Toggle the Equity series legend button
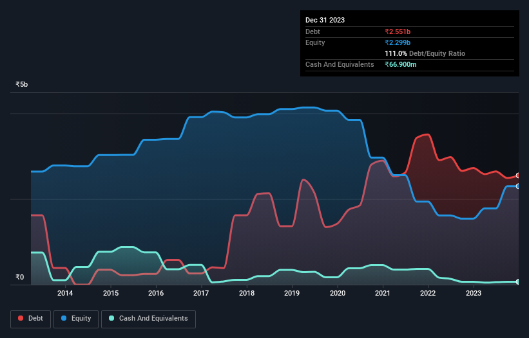The height and width of the screenshot is (338, 529). pyautogui.click(x=76, y=319)
